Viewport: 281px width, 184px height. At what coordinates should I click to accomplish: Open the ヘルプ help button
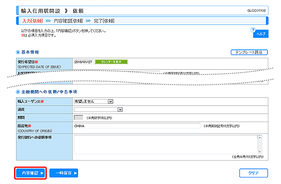261,34
